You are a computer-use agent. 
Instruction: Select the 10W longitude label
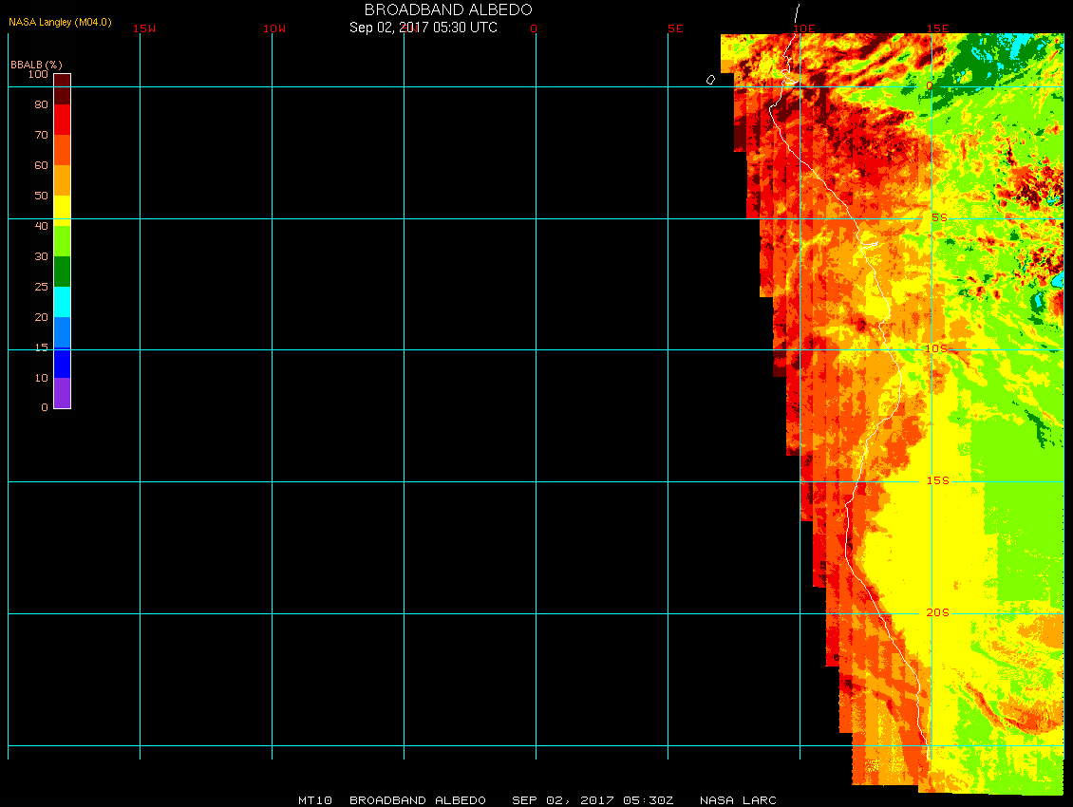click(x=274, y=28)
